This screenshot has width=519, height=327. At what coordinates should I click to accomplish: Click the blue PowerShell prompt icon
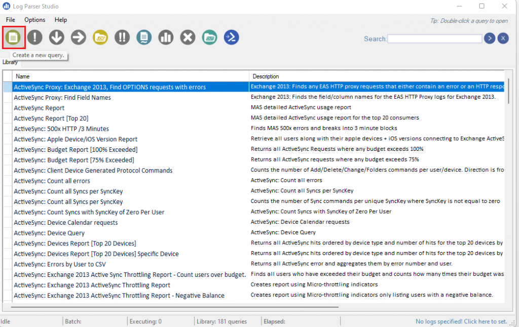(231, 37)
